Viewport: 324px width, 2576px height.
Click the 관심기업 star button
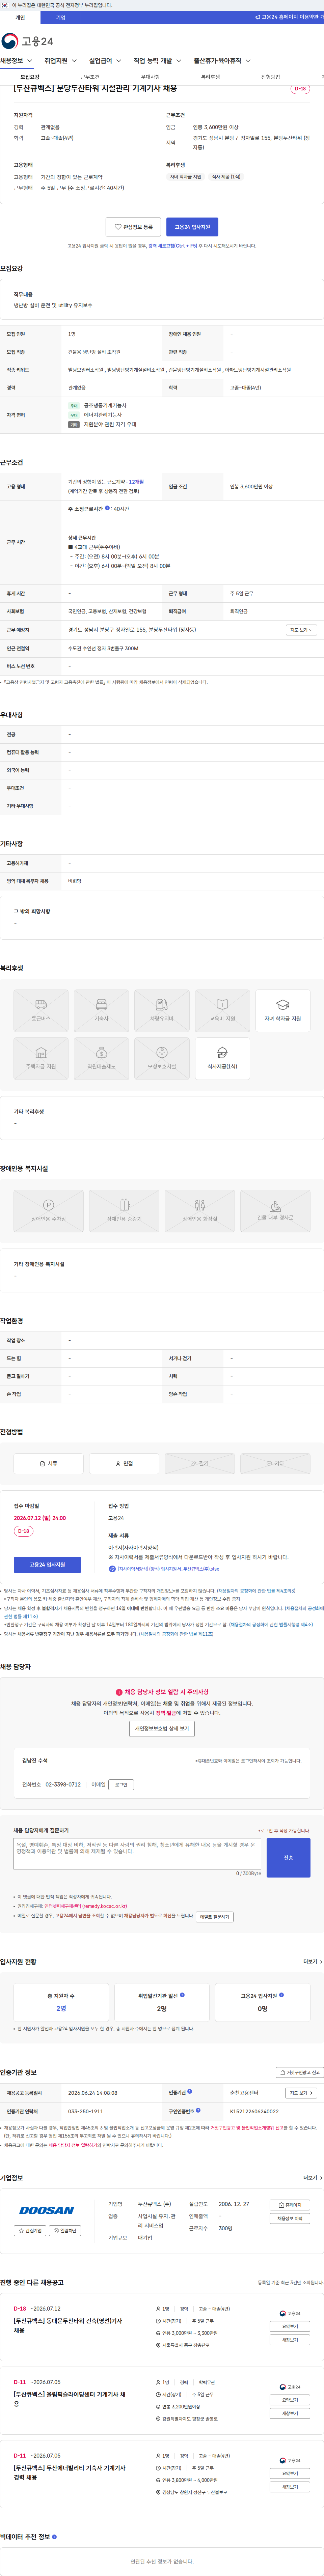pos(30,2231)
